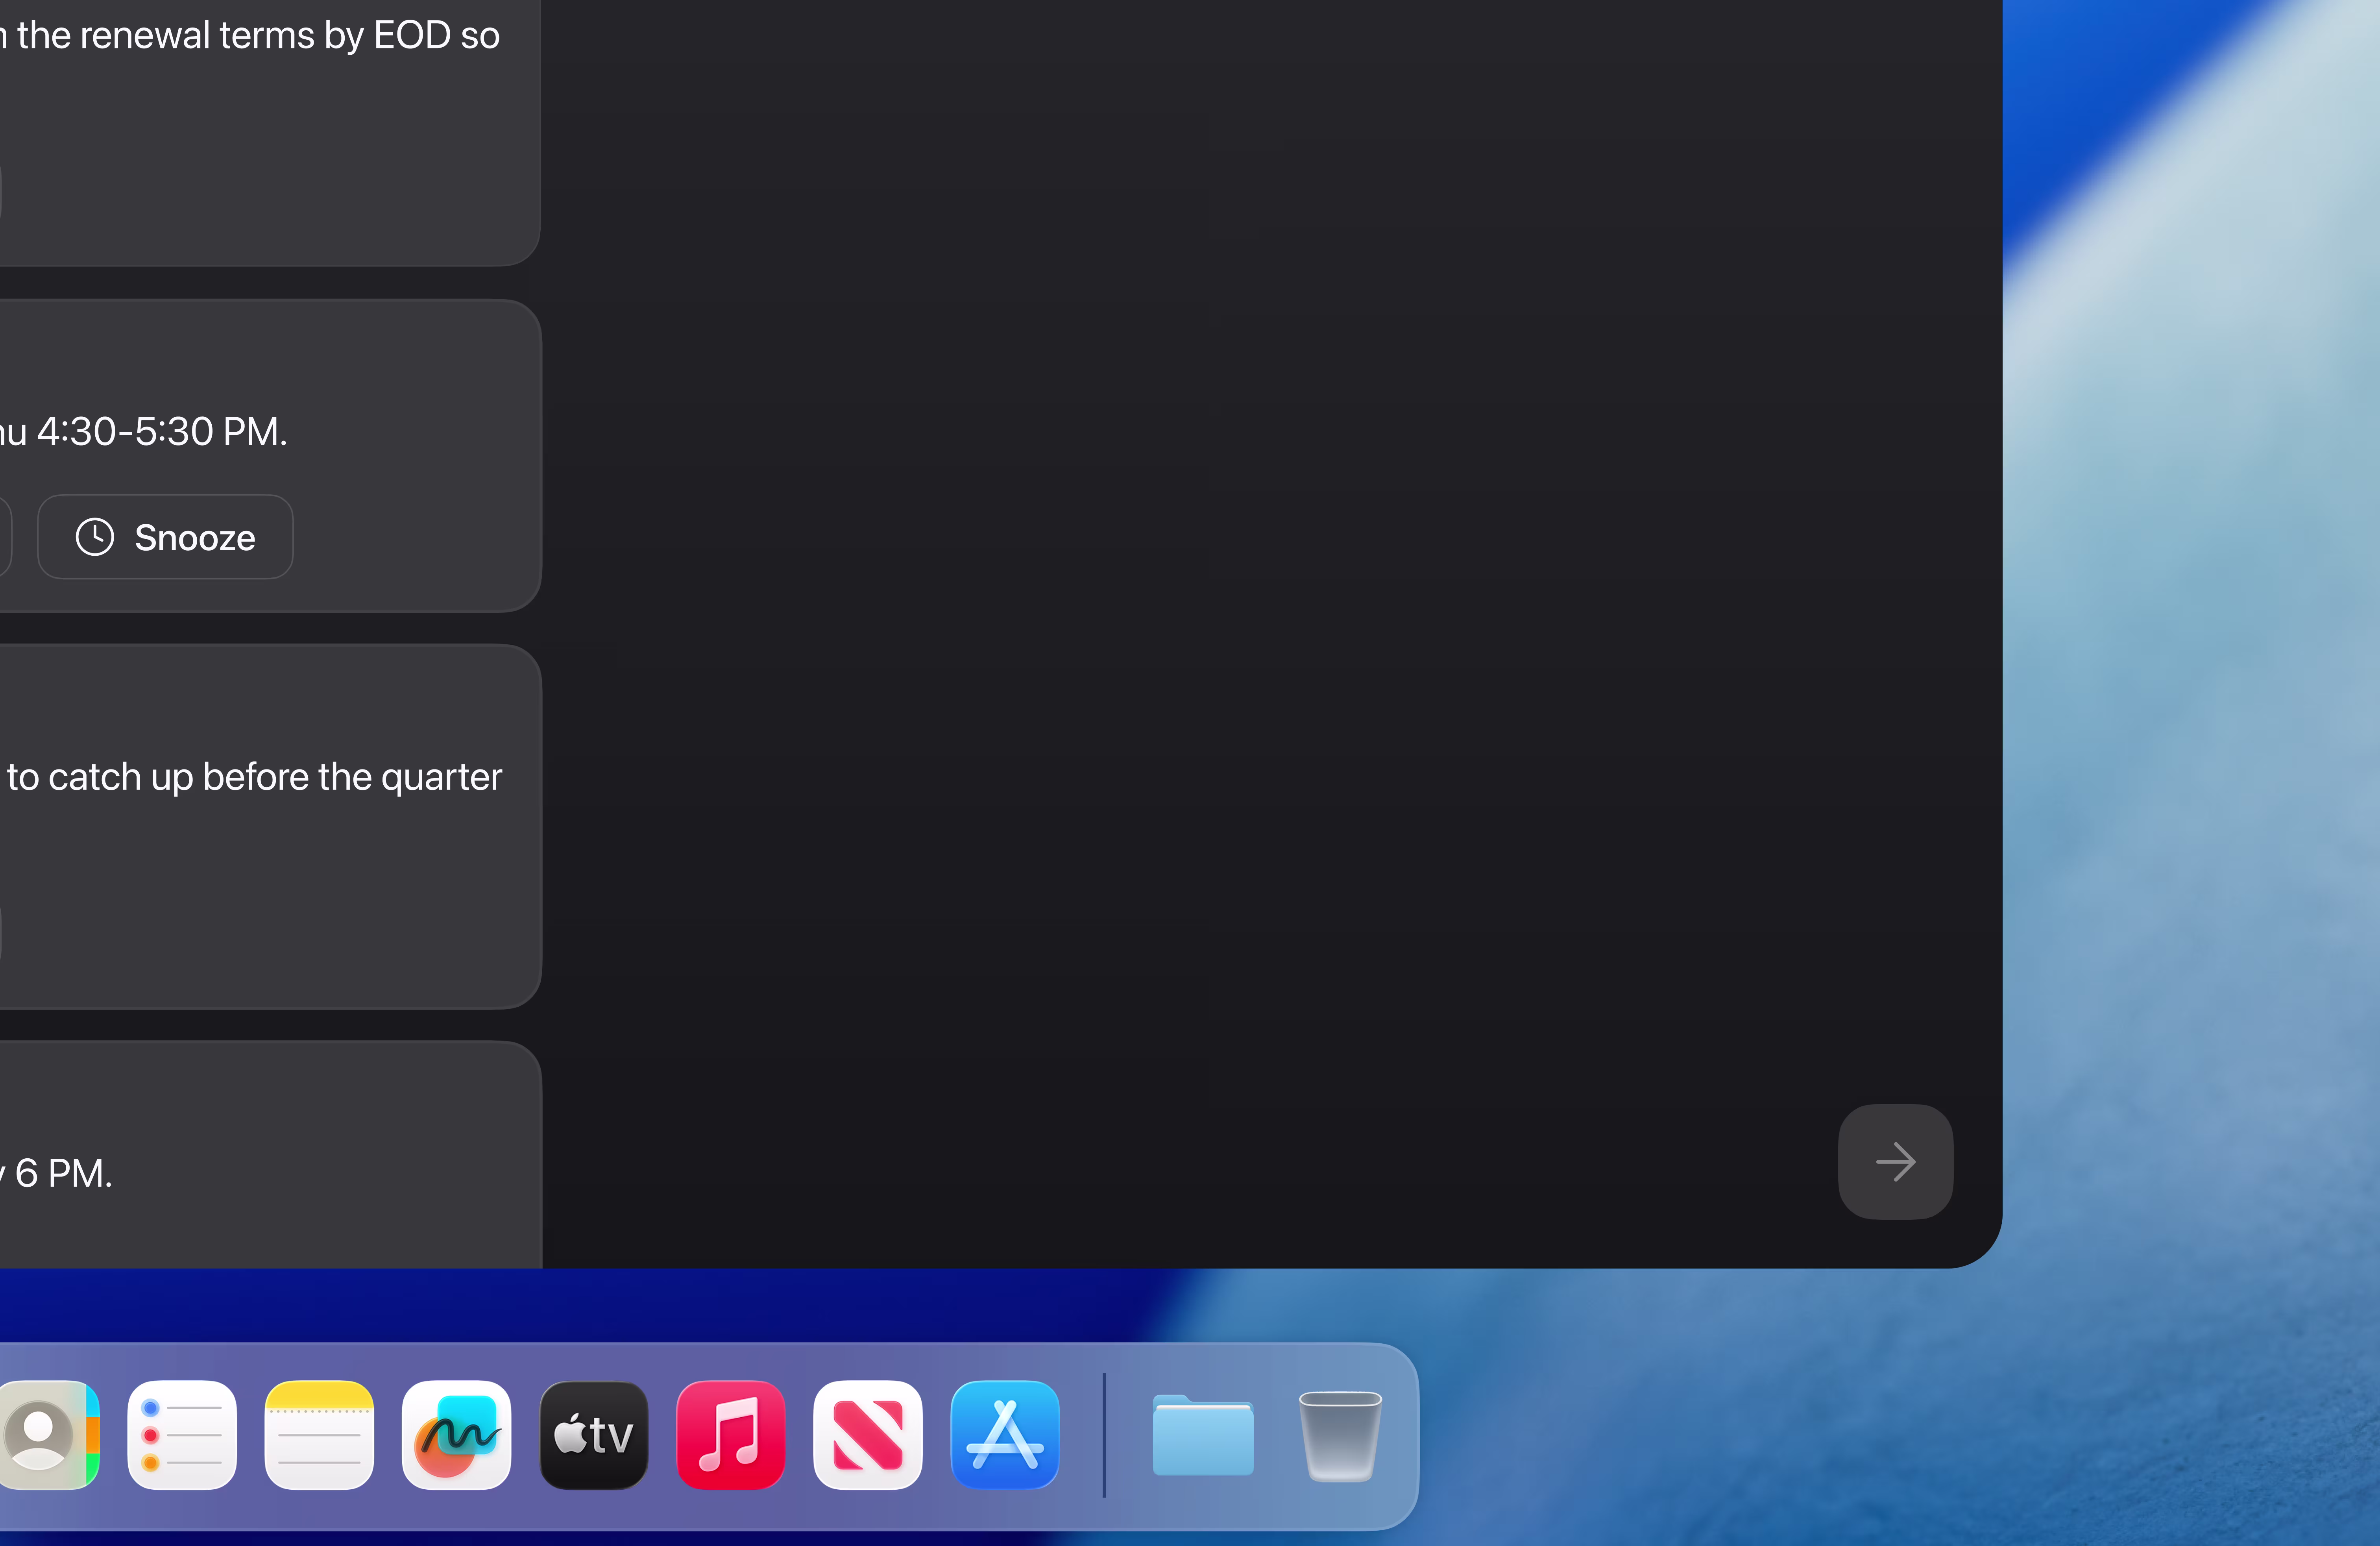Launch the Notes app
This screenshot has width=2380, height=1546.
[319, 1435]
